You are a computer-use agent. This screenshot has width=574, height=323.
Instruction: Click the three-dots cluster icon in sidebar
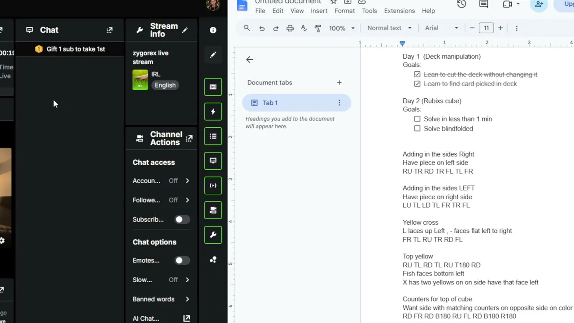(213, 259)
